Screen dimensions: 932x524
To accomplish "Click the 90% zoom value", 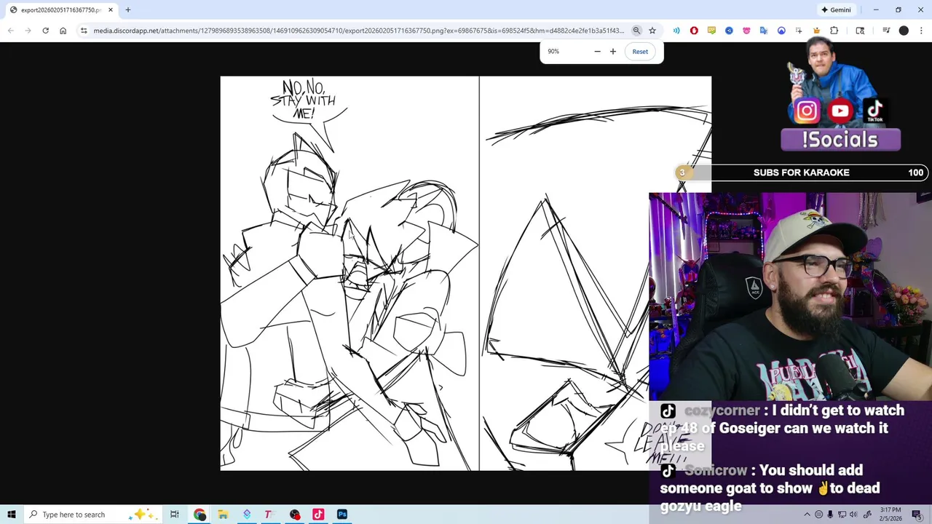I will 553,51.
